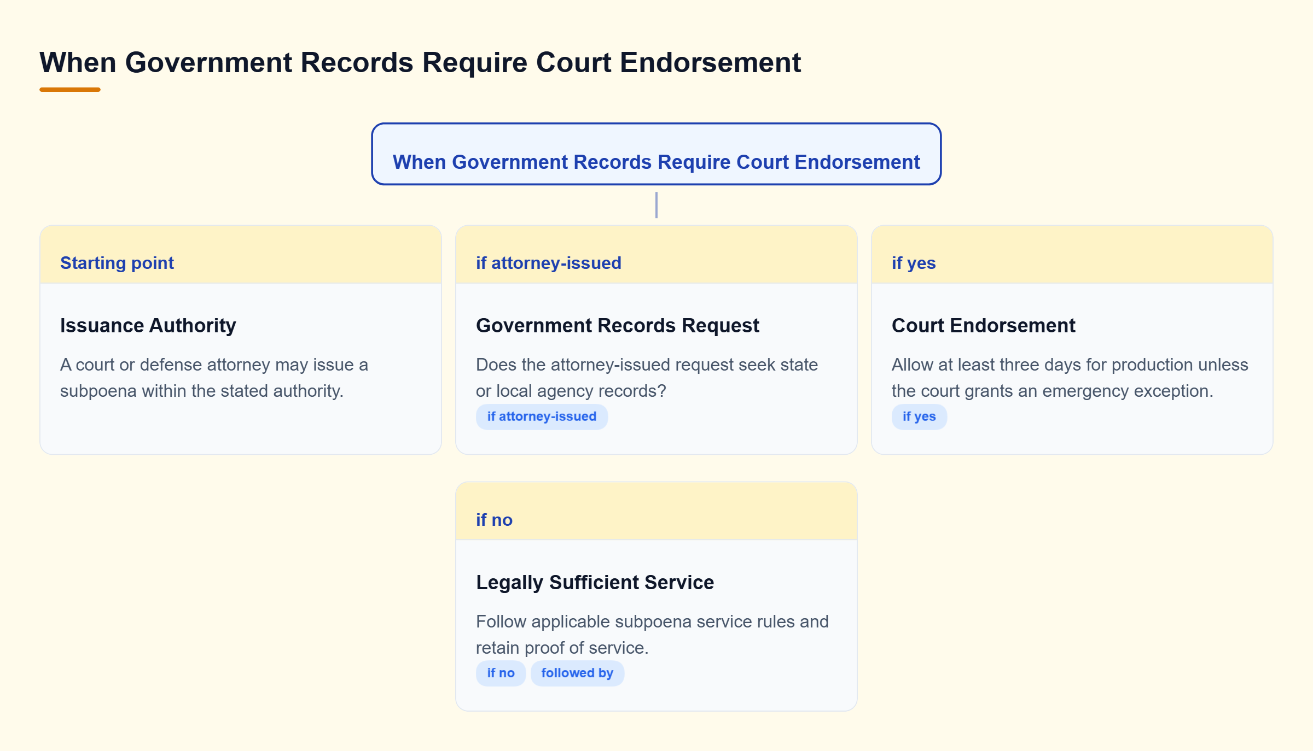Click the 'if attorney-issued' pill tag
Image resolution: width=1313 pixels, height=751 pixels.
tap(542, 416)
